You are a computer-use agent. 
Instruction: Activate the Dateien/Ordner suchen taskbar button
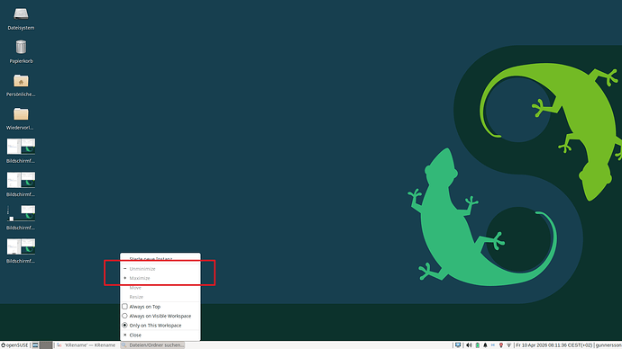[152, 345]
